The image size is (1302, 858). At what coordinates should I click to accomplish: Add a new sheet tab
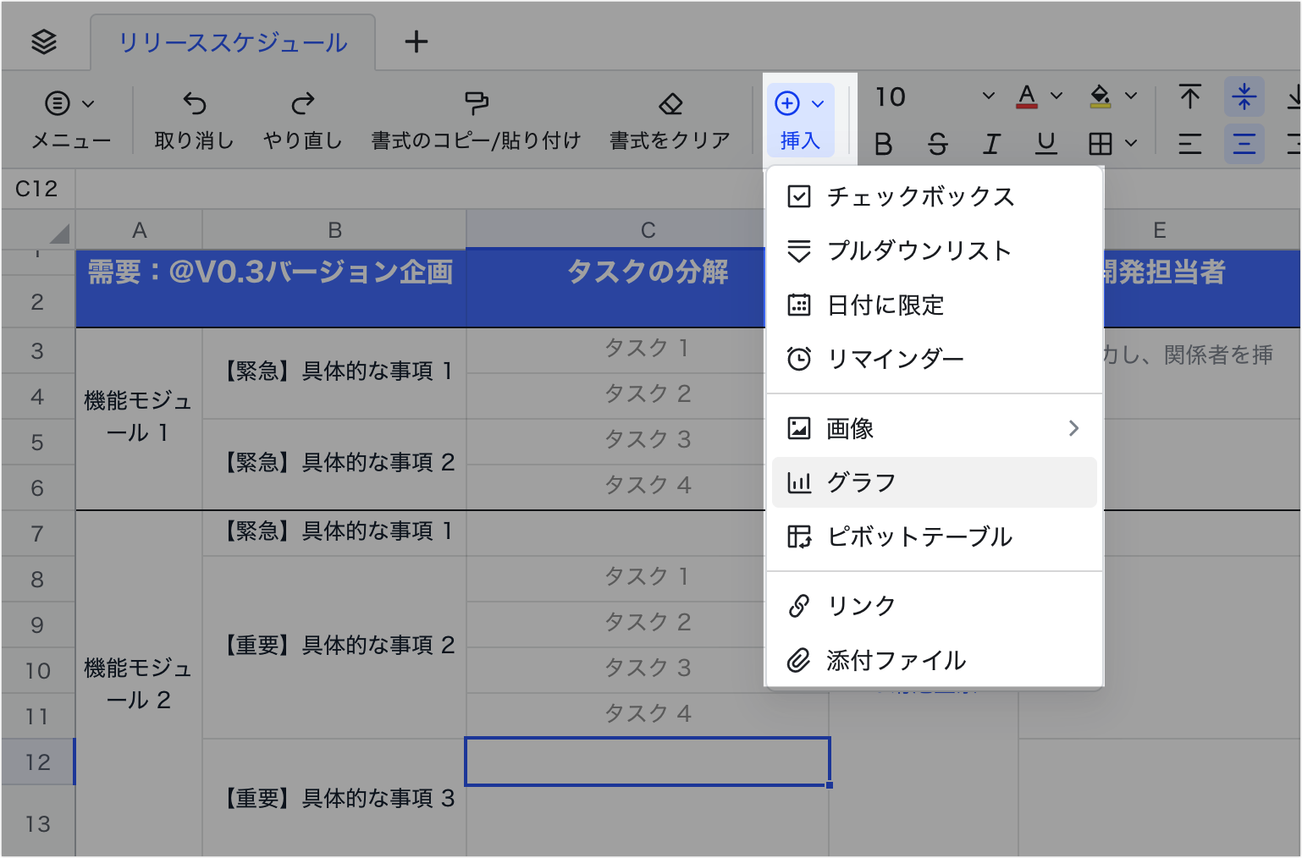point(416,41)
